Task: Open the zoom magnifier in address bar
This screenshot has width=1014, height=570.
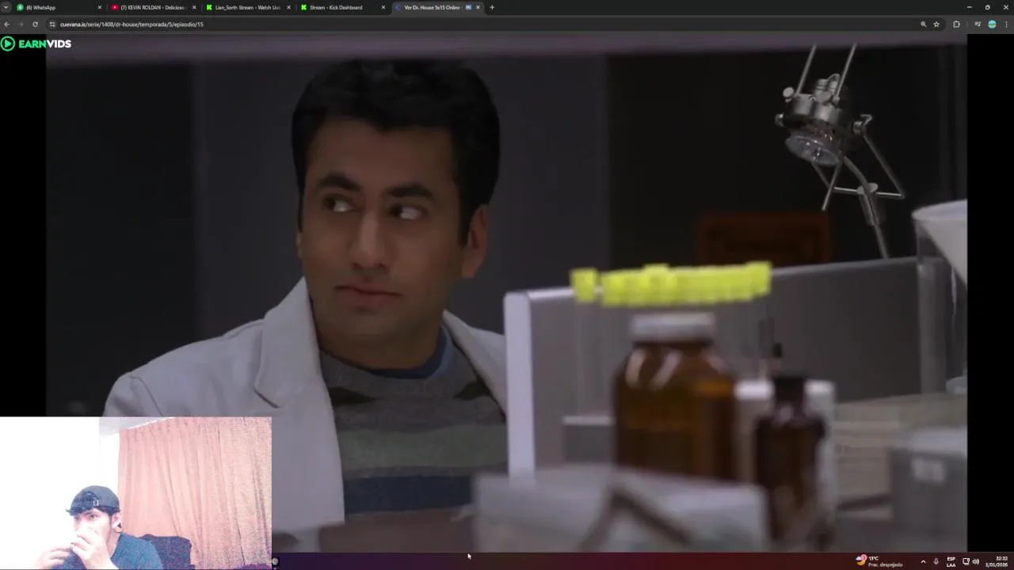Action: click(923, 25)
